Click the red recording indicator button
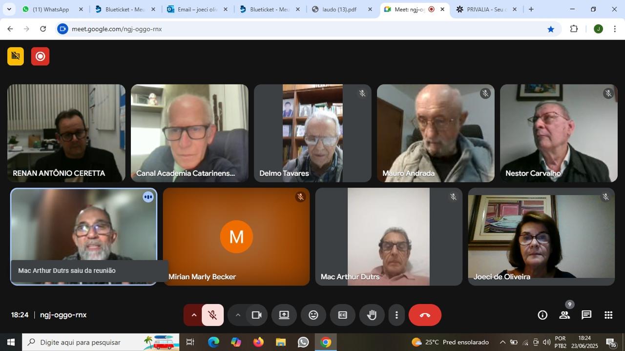This screenshot has width=625, height=351. click(40, 56)
